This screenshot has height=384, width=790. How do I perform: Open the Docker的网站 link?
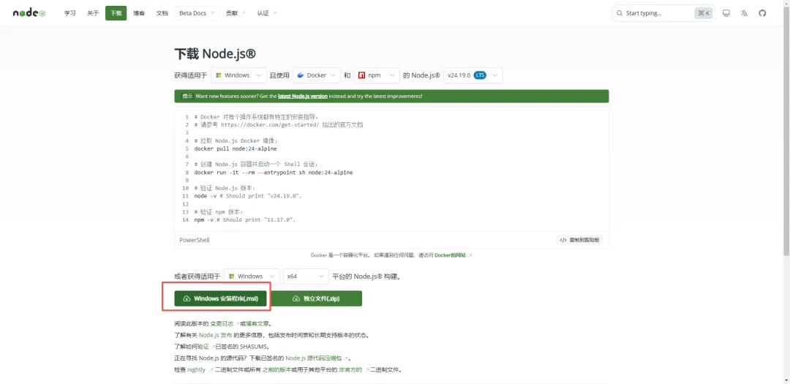point(450,255)
